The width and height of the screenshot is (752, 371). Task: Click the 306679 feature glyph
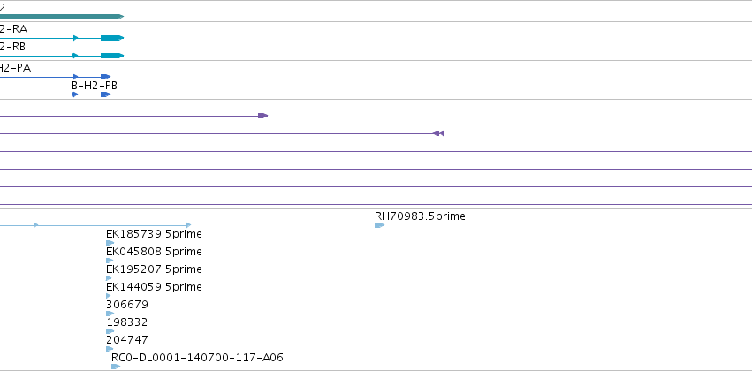(110, 314)
